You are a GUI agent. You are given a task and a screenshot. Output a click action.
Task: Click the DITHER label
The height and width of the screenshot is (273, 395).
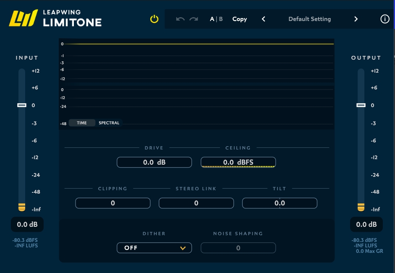coord(154,234)
